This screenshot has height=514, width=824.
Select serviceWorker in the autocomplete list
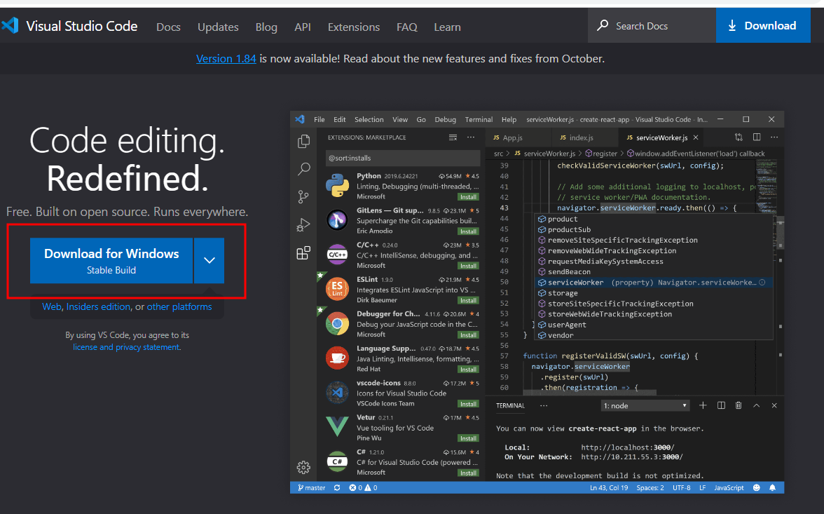654,283
